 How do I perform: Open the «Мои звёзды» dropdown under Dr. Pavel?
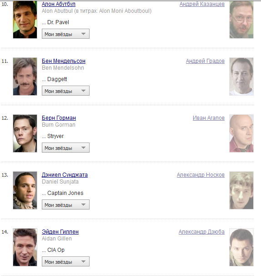coord(65,34)
